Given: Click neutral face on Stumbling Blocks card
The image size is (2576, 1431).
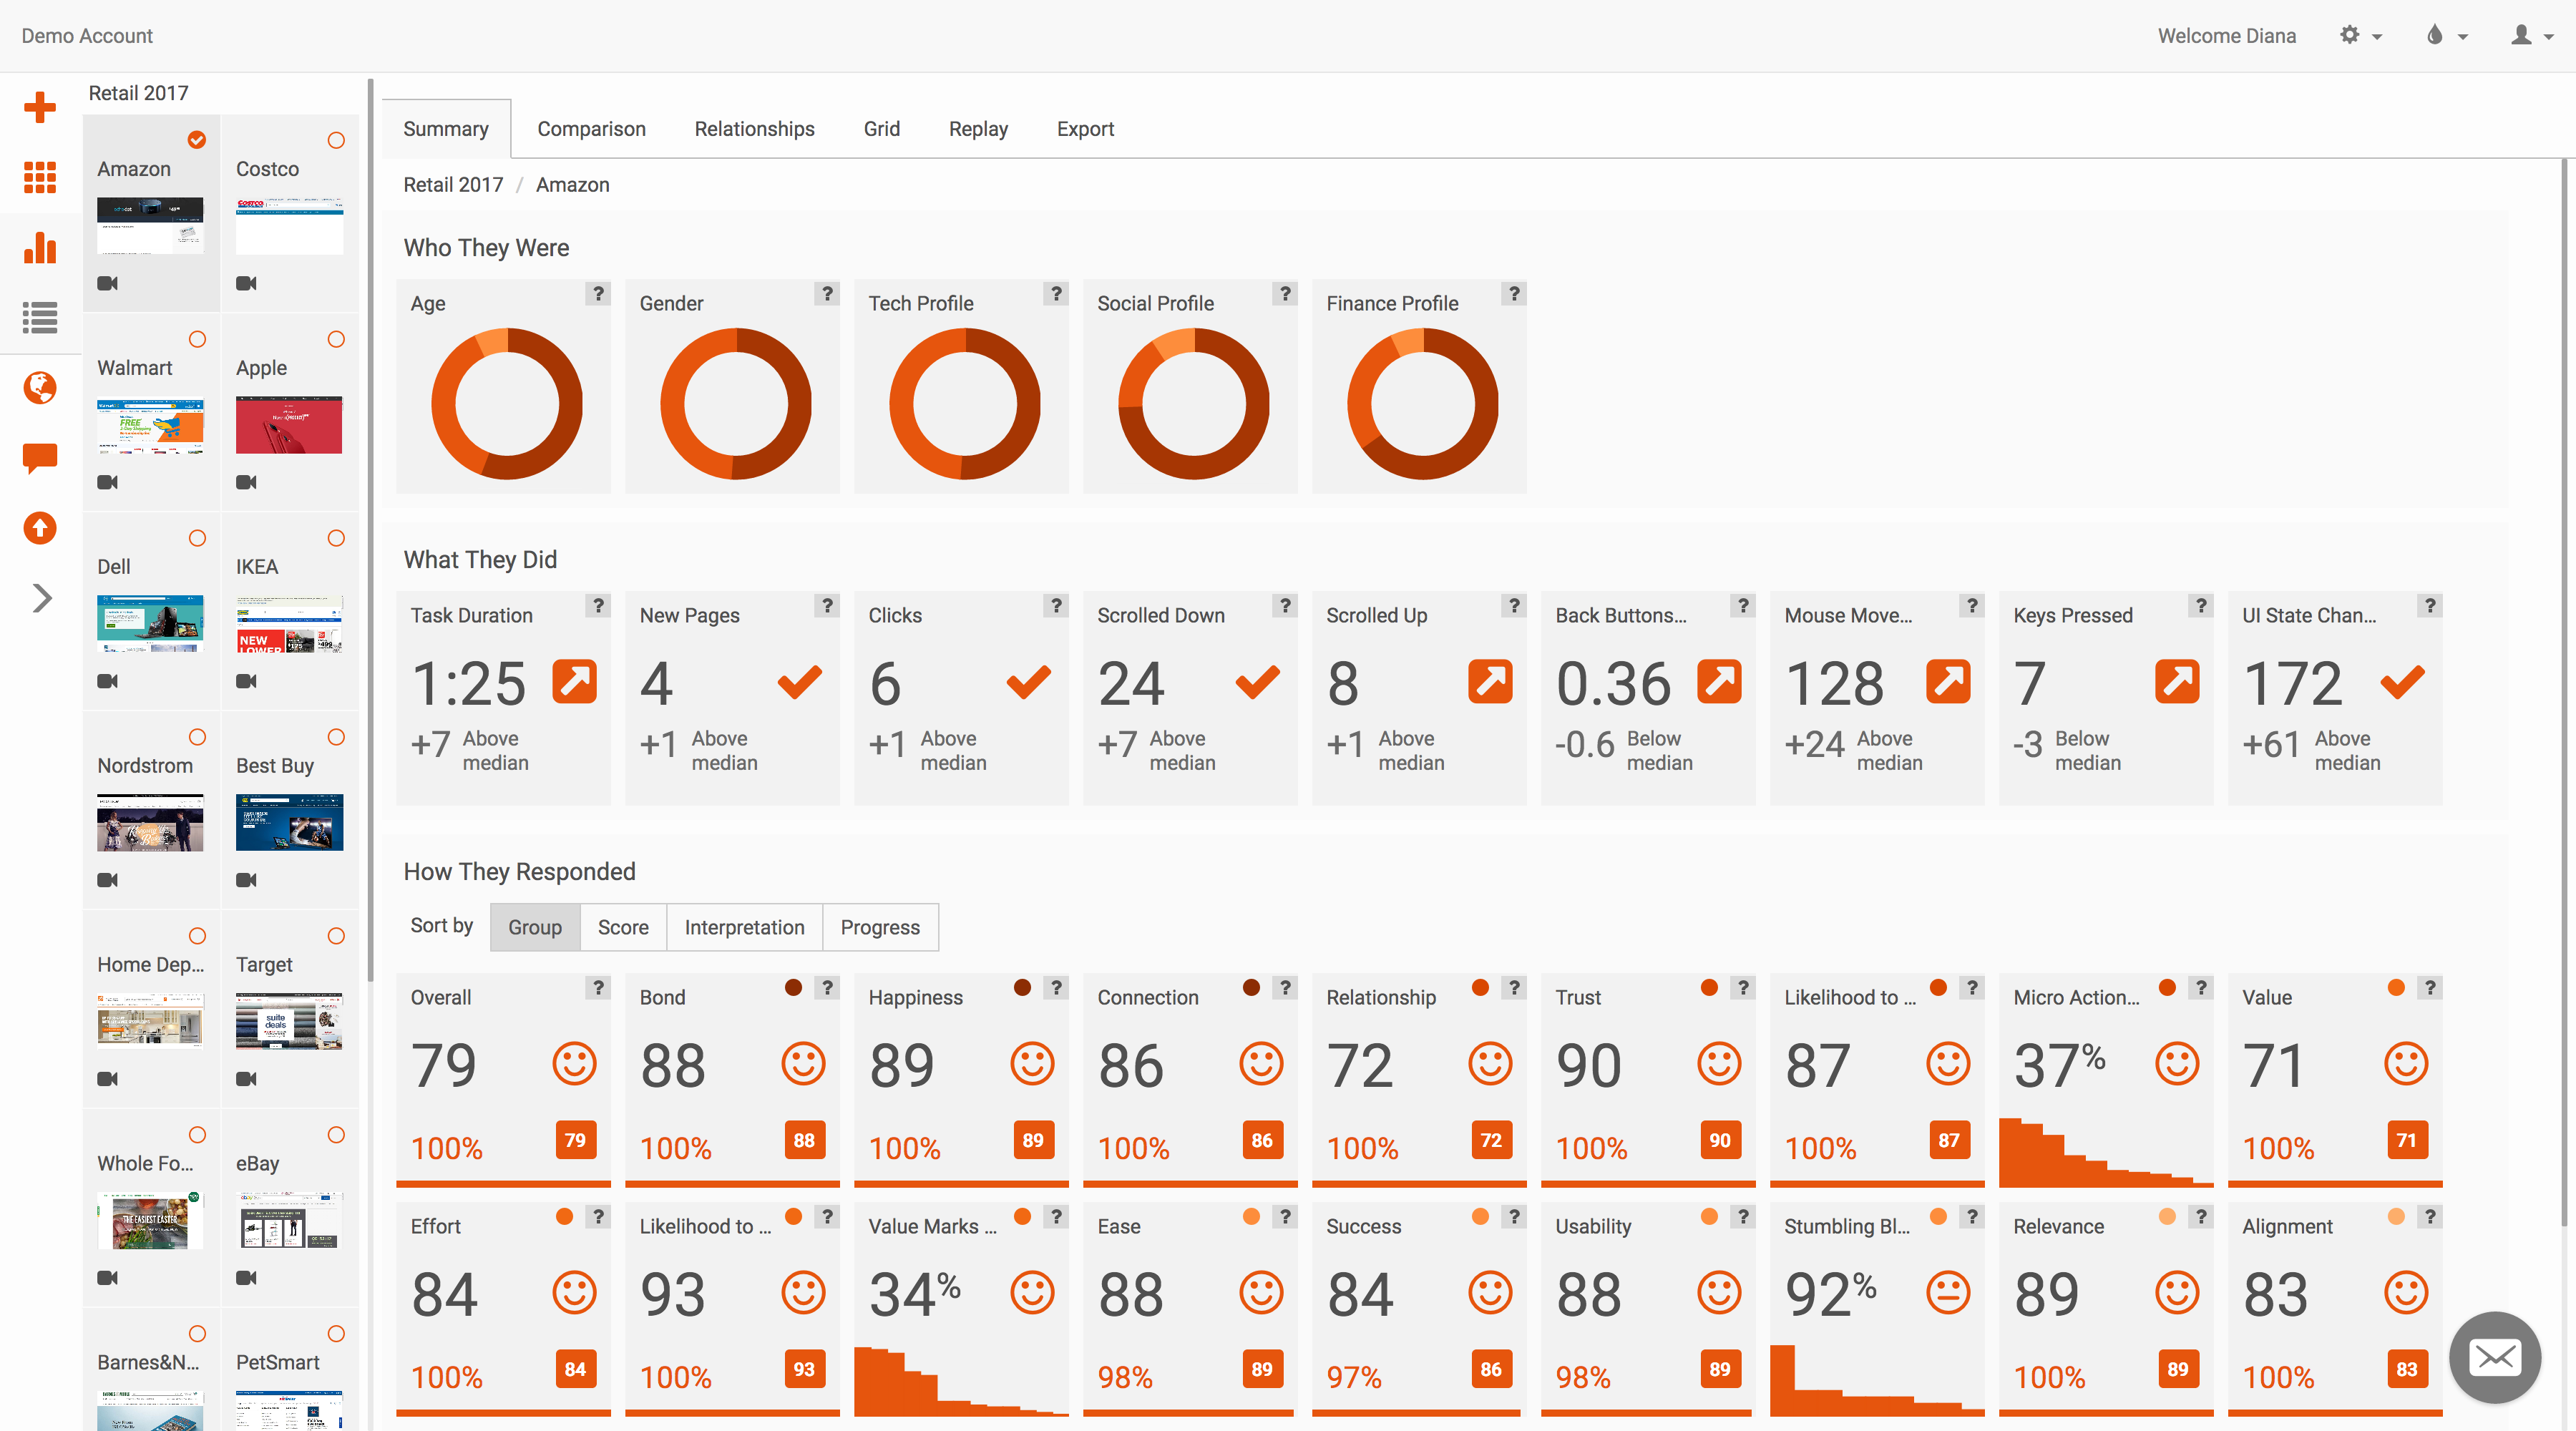Looking at the screenshot, I should click(1948, 1293).
